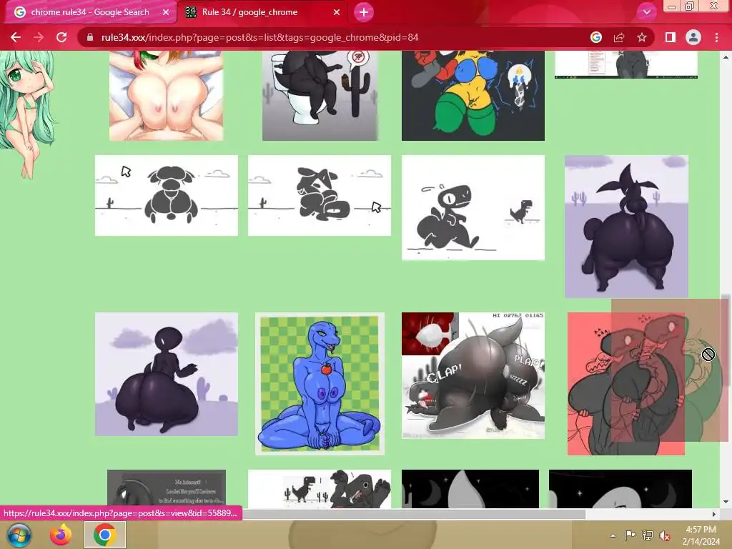Screen dimensions: 732x549
Task: Select Chrome in the taskbar
Action: (104, 535)
